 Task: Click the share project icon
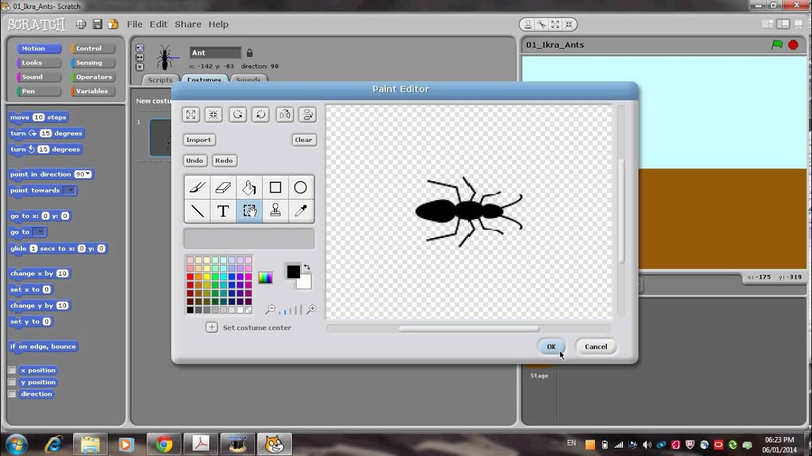[x=113, y=24]
